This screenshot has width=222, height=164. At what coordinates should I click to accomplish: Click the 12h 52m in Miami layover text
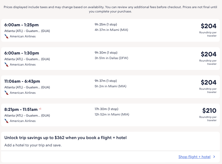tap(112, 114)
